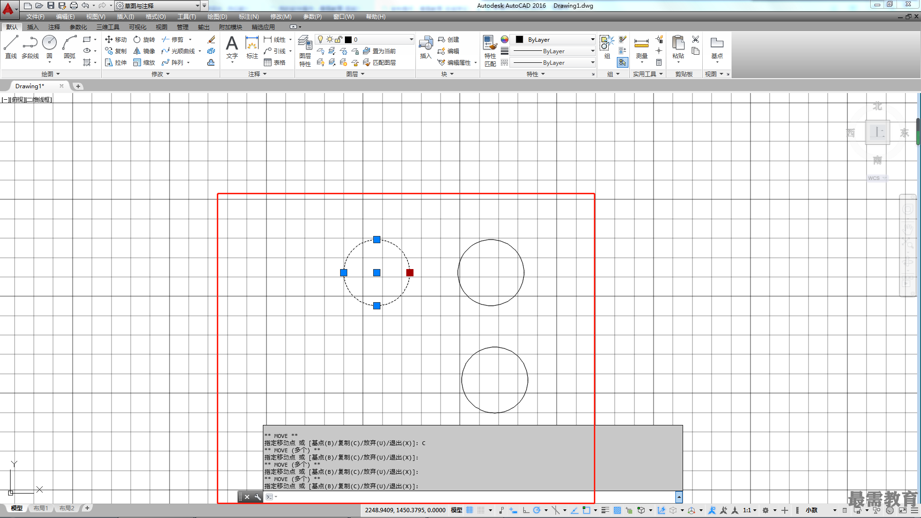
Task: Click the Dimension (标注) large icon
Action: tap(252, 47)
